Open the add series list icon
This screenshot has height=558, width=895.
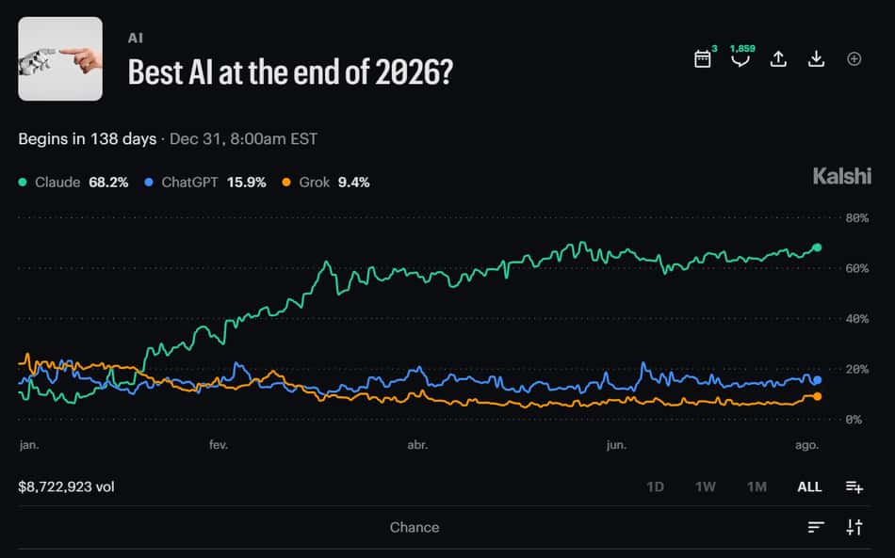[854, 486]
